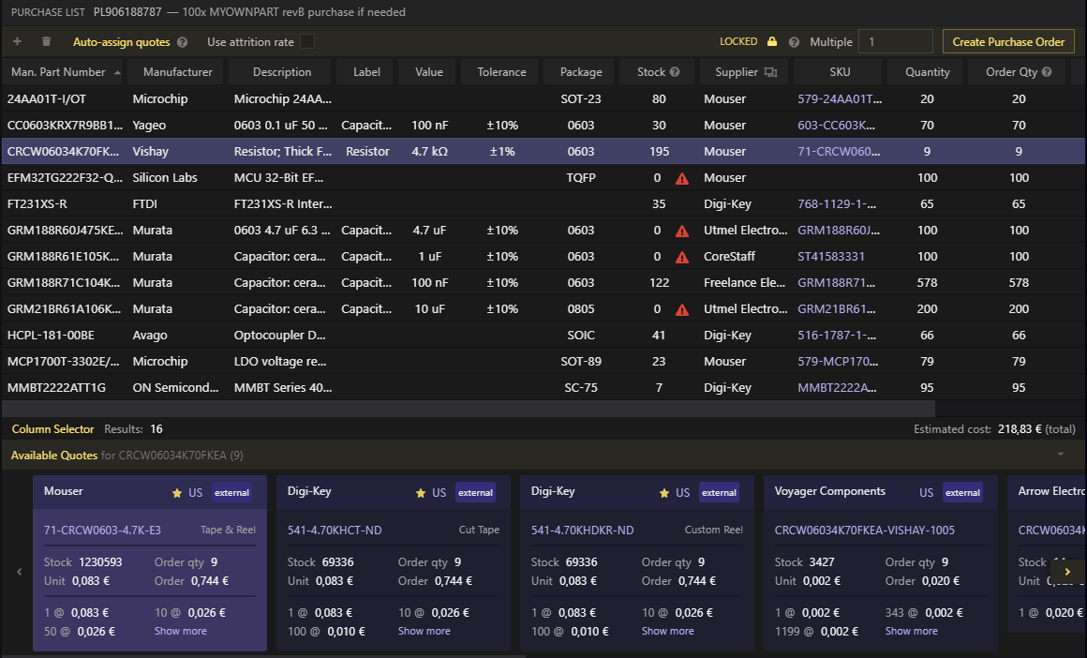The image size is (1087, 658).
Task: Click ON Semicond... manufacturer cell
Action: coord(175,388)
